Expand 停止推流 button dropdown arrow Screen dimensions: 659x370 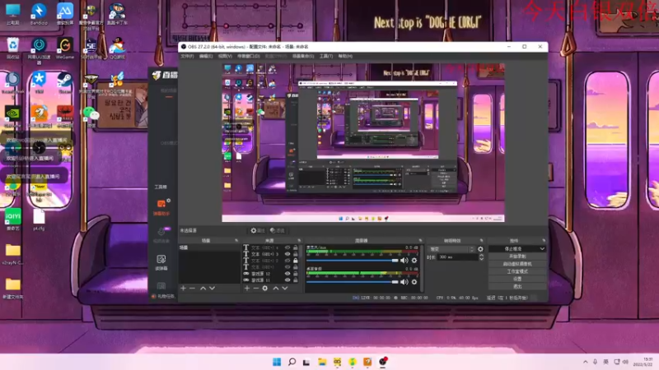tap(542, 249)
